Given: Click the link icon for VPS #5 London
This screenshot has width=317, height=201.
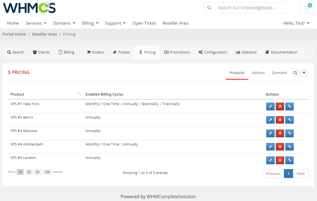Looking at the screenshot, I should pyautogui.click(x=289, y=160).
